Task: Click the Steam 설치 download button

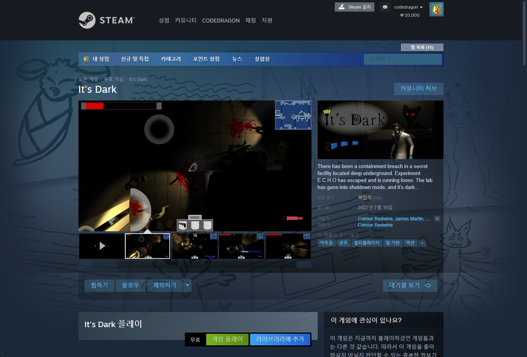Action: [x=355, y=7]
